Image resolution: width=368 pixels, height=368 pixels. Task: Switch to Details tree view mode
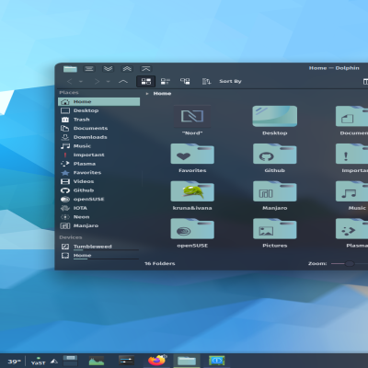coord(185,81)
